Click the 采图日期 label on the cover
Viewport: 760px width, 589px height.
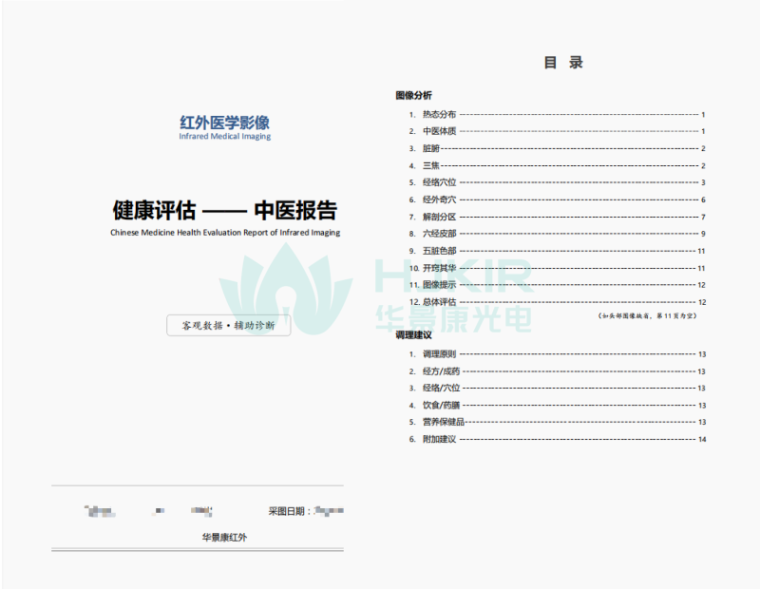(x=289, y=511)
